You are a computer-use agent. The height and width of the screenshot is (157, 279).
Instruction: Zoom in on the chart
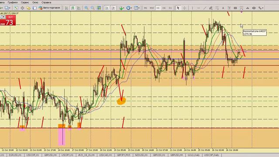click(86, 8)
